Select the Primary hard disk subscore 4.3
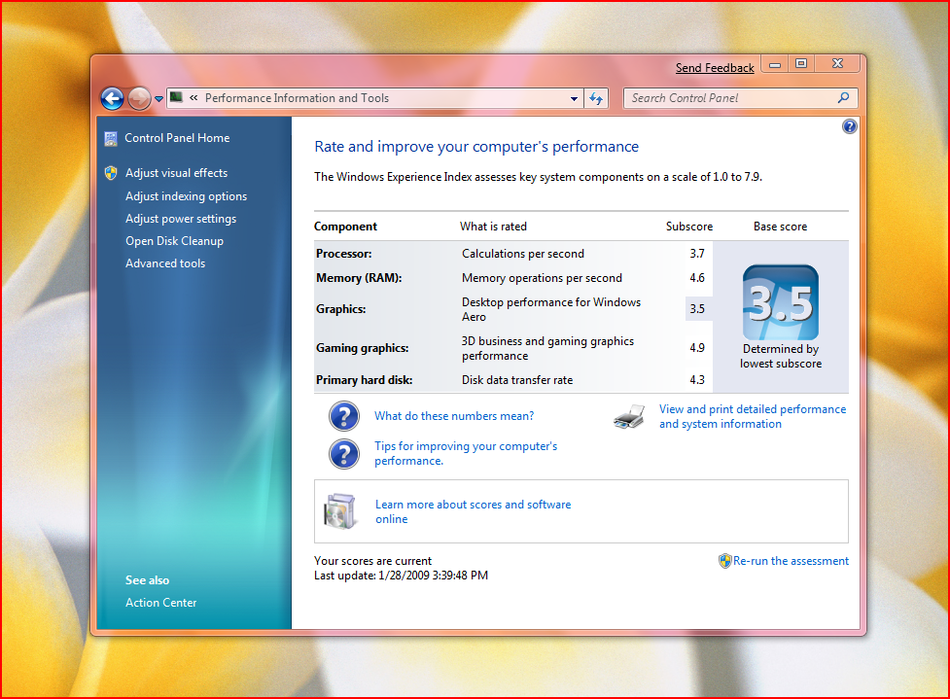 697,380
